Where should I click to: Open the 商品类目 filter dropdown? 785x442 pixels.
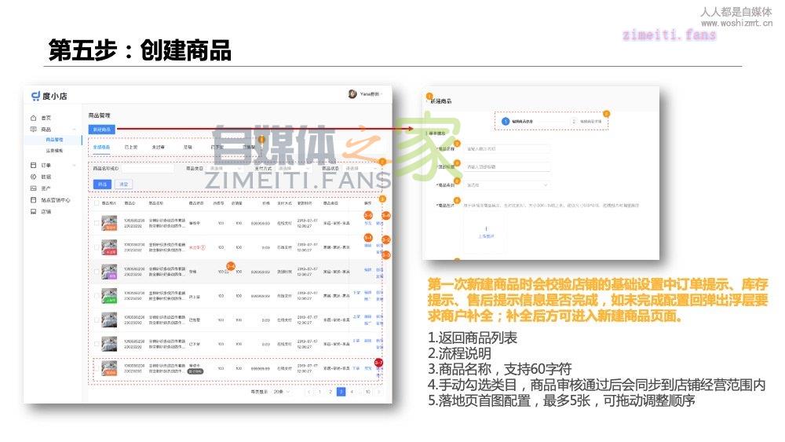pos(225,168)
